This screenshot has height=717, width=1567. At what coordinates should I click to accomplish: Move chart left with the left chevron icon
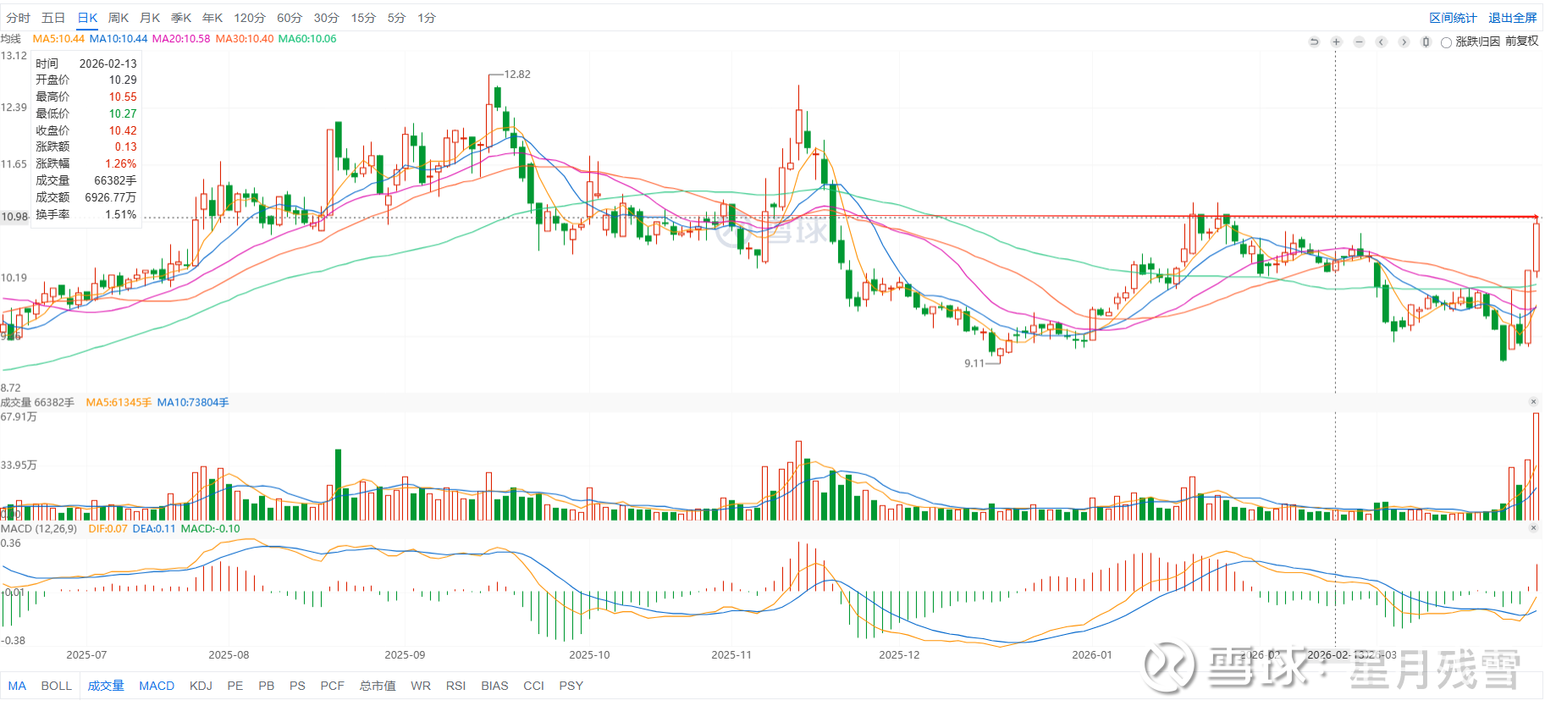[x=1381, y=41]
